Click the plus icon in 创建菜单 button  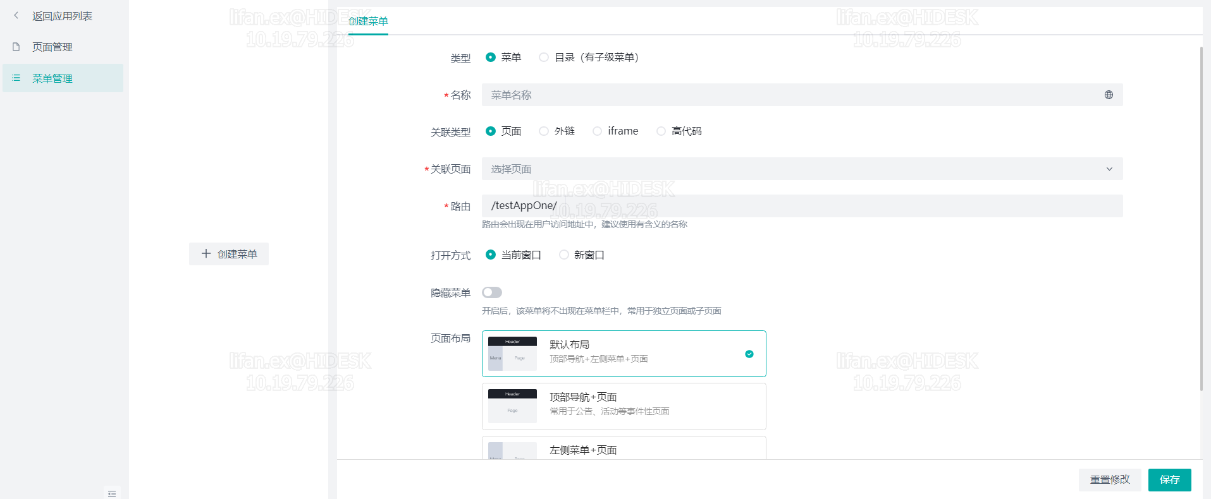(206, 253)
